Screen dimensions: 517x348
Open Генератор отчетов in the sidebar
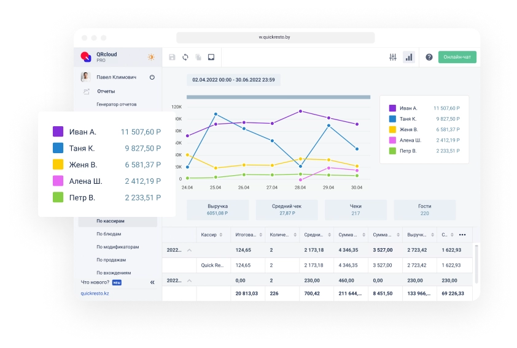tap(117, 104)
